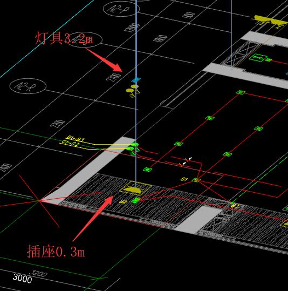
Task: Select the gray 3200 dimension text
Action: click(39, 274)
